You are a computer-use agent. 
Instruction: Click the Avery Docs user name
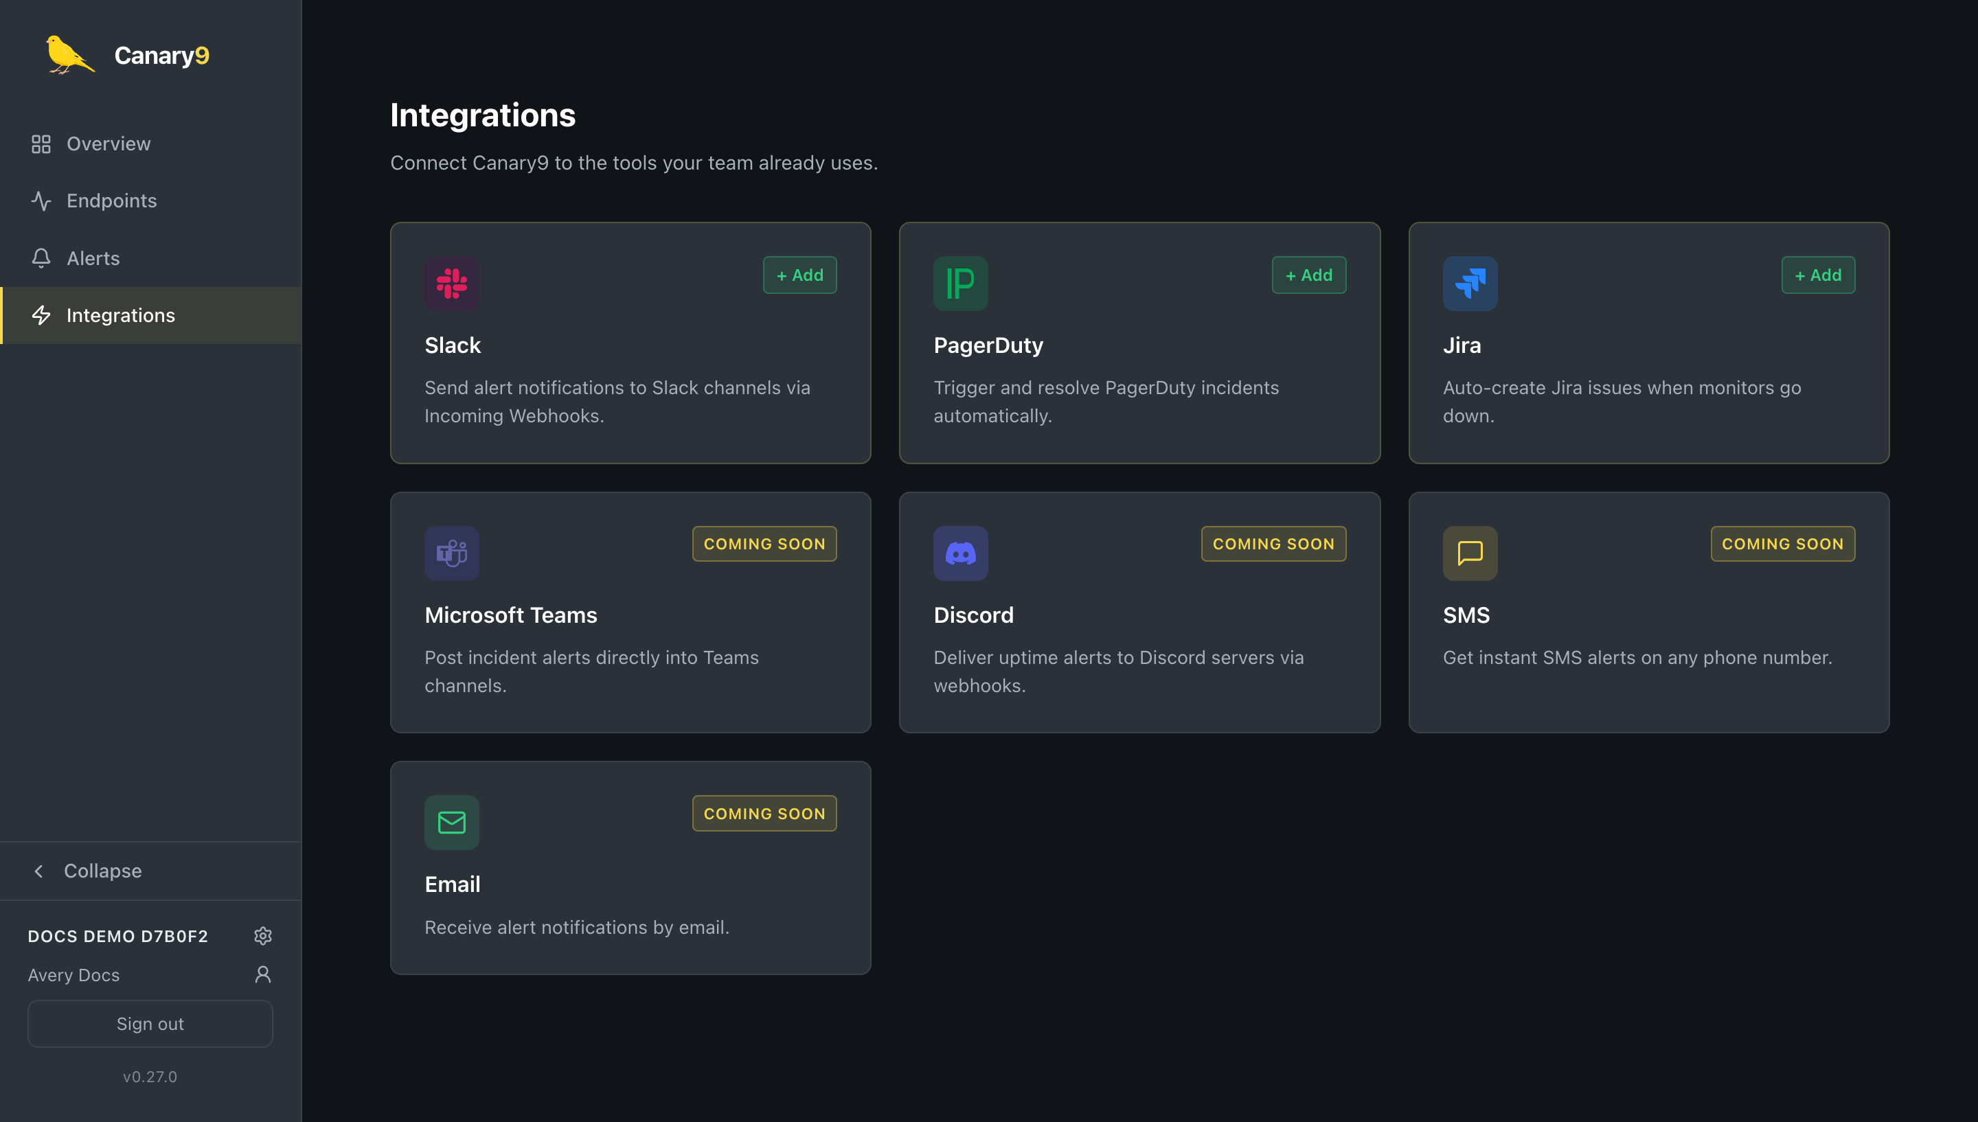(74, 975)
